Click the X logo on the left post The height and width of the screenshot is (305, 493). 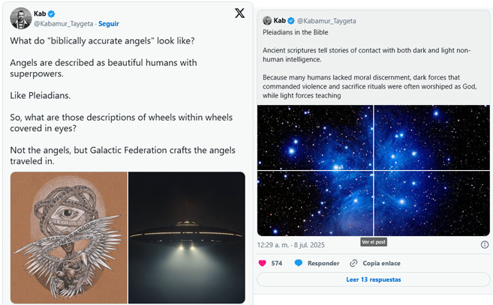[x=239, y=13]
